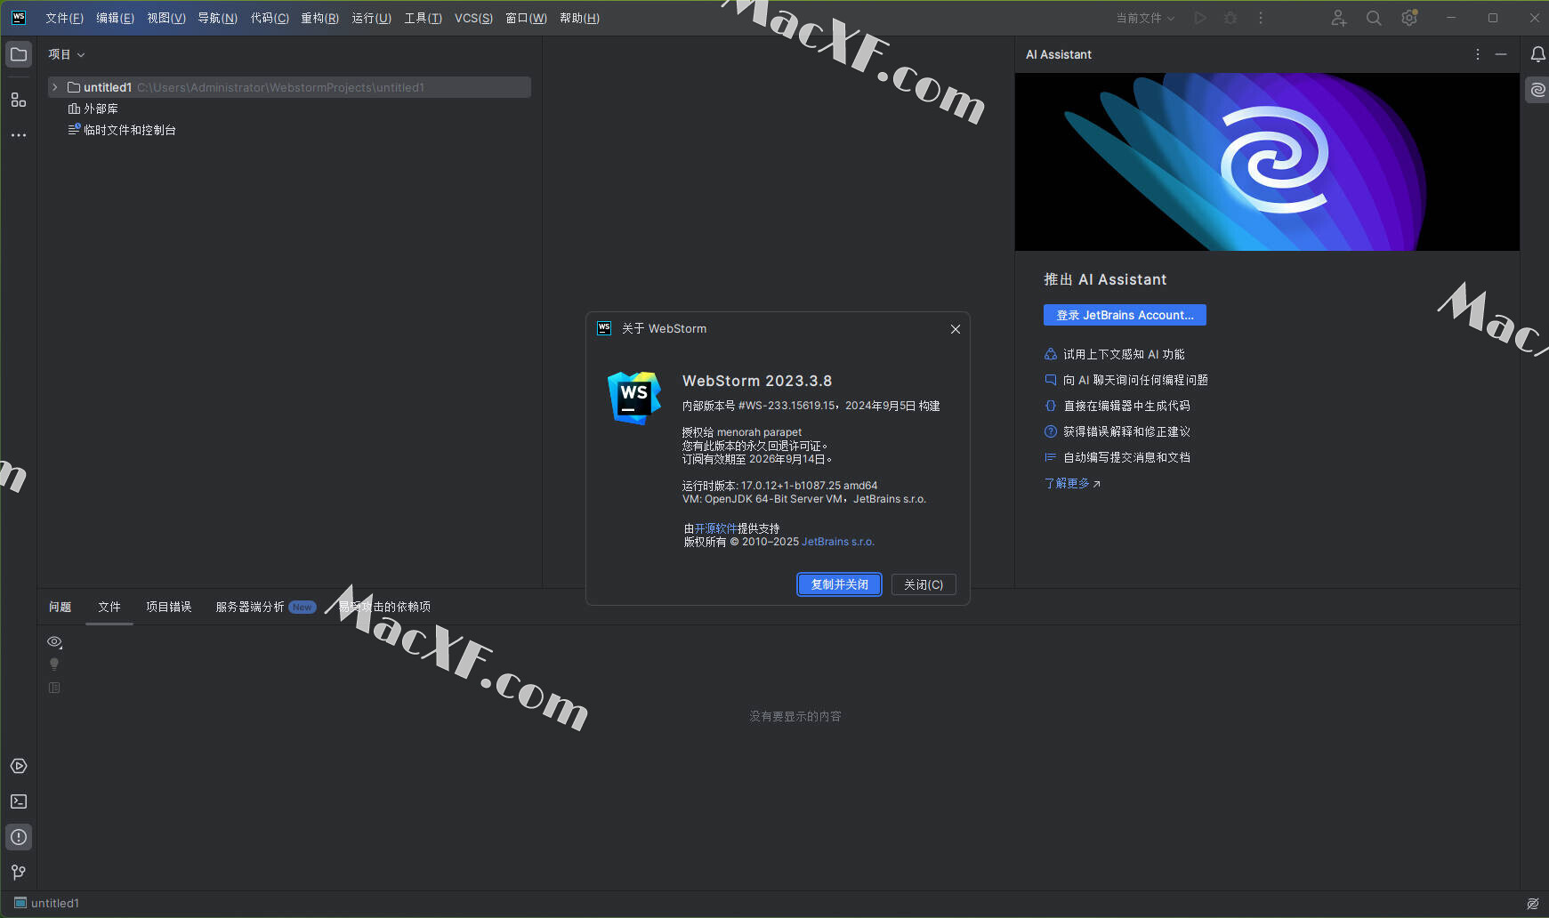Click the WebStorm logo main menu icon
The image size is (1549, 918).
pos(19,18)
